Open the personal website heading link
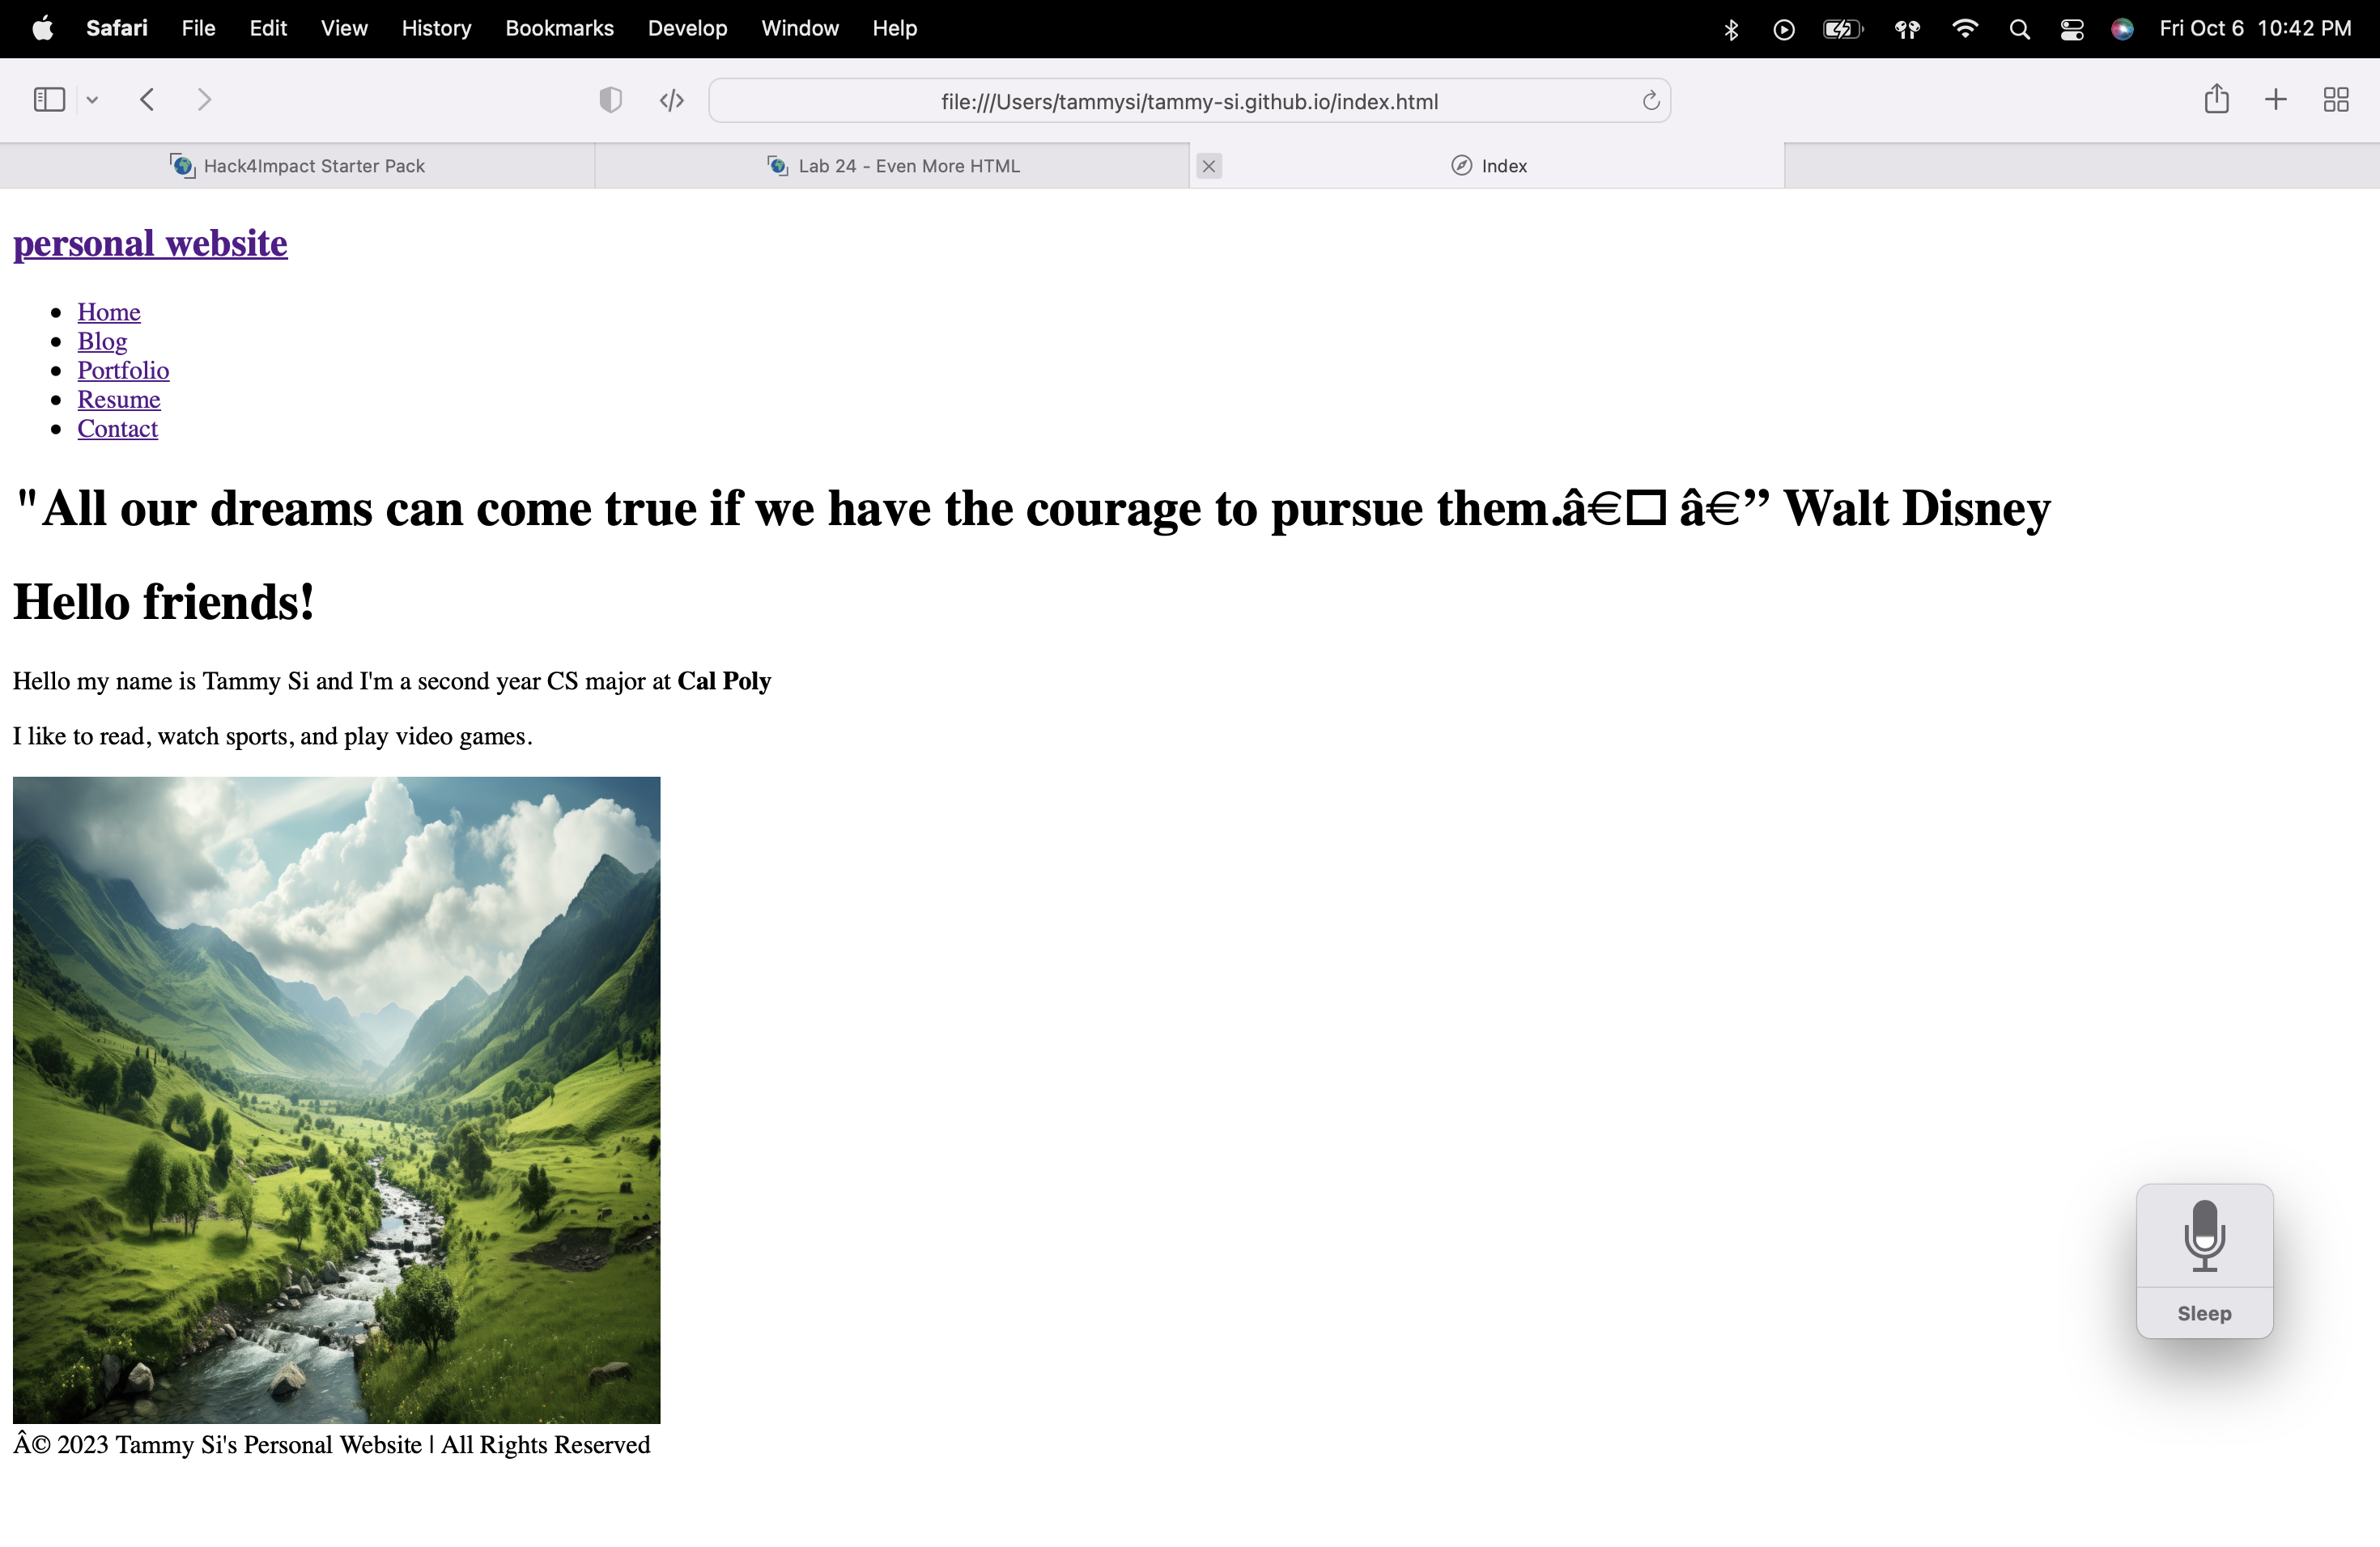This screenshot has height=1547, width=2380. point(150,243)
